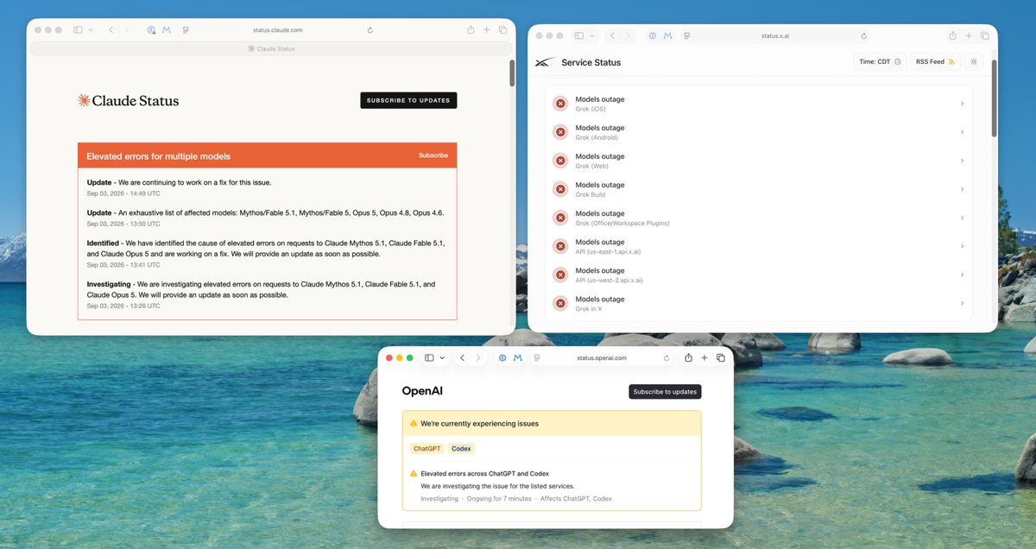Click the Affects ChatGPT, Codex text
The image size is (1036, 549).
(576, 498)
